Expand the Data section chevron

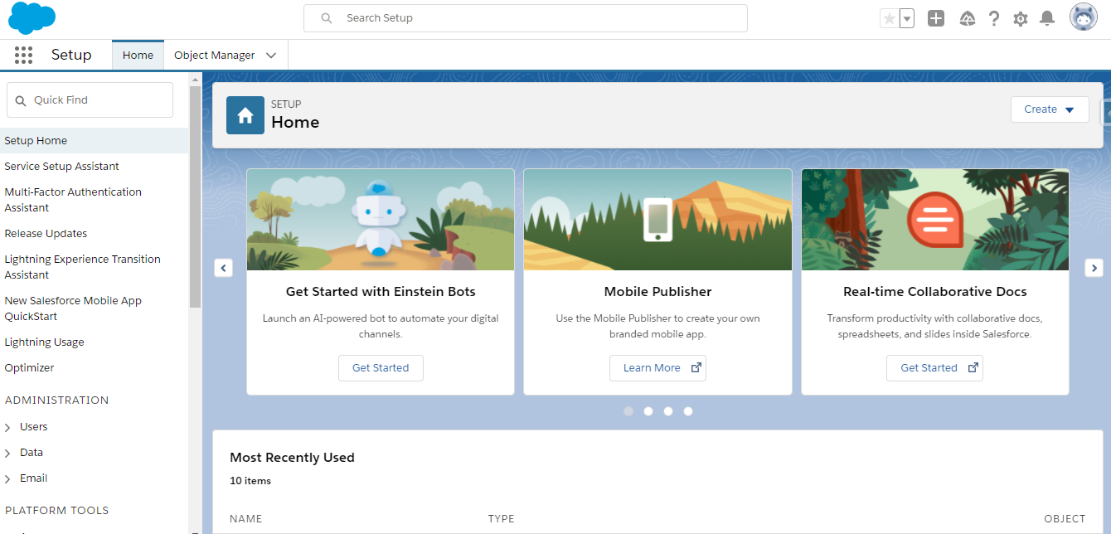coord(7,454)
